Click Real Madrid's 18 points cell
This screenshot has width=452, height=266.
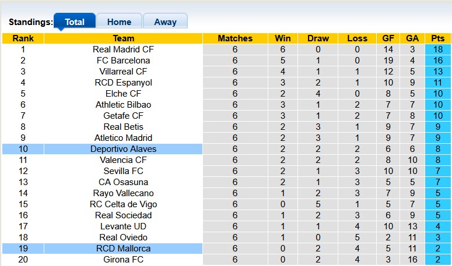coord(437,49)
